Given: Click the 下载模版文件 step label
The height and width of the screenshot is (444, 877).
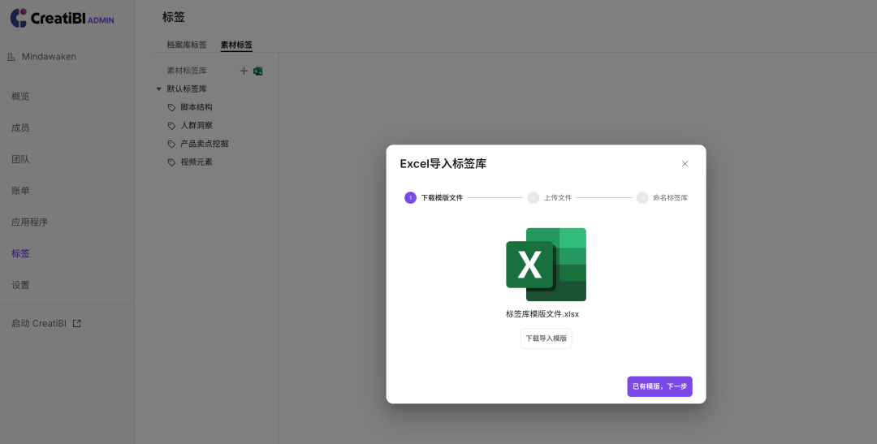Looking at the screenshot, I should tap(442, 197).
